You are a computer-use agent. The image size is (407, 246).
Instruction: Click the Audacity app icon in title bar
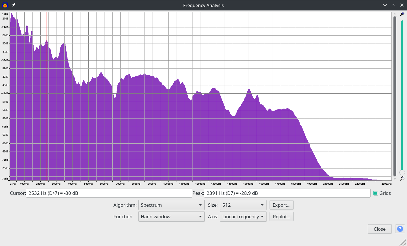click(5, 5)
